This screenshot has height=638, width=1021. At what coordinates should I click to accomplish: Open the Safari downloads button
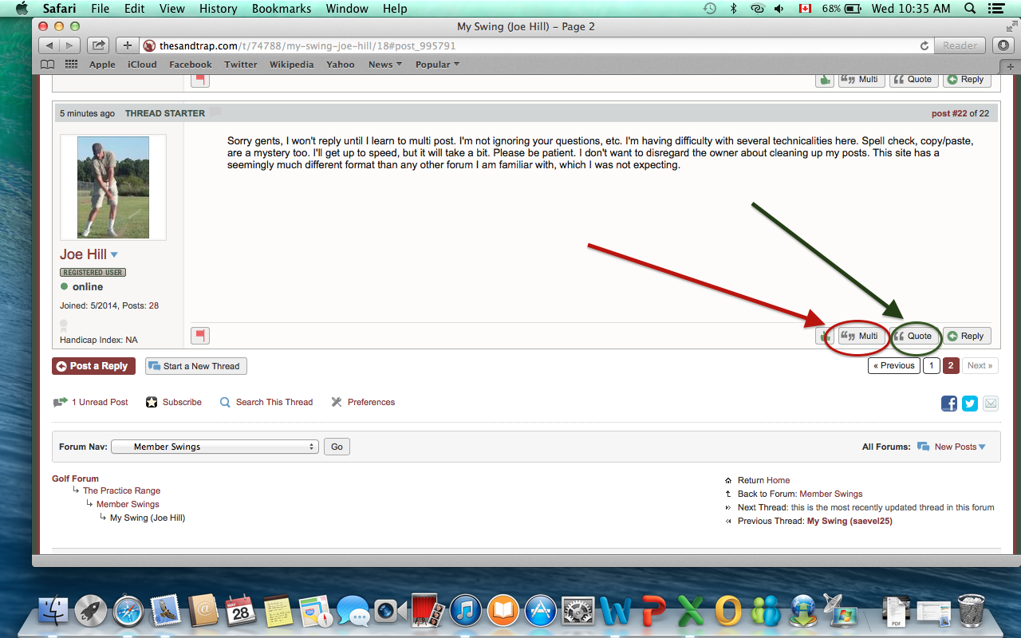pyautogui.click(x=1003, y=45)
